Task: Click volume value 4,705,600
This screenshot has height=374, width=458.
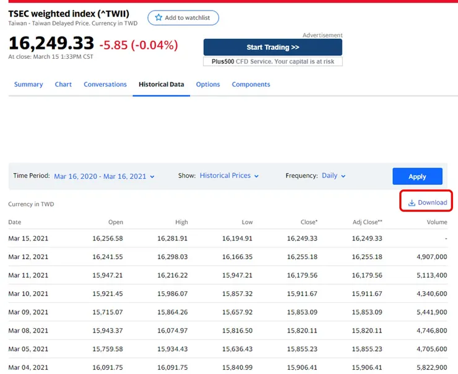Action: (432, 349)
